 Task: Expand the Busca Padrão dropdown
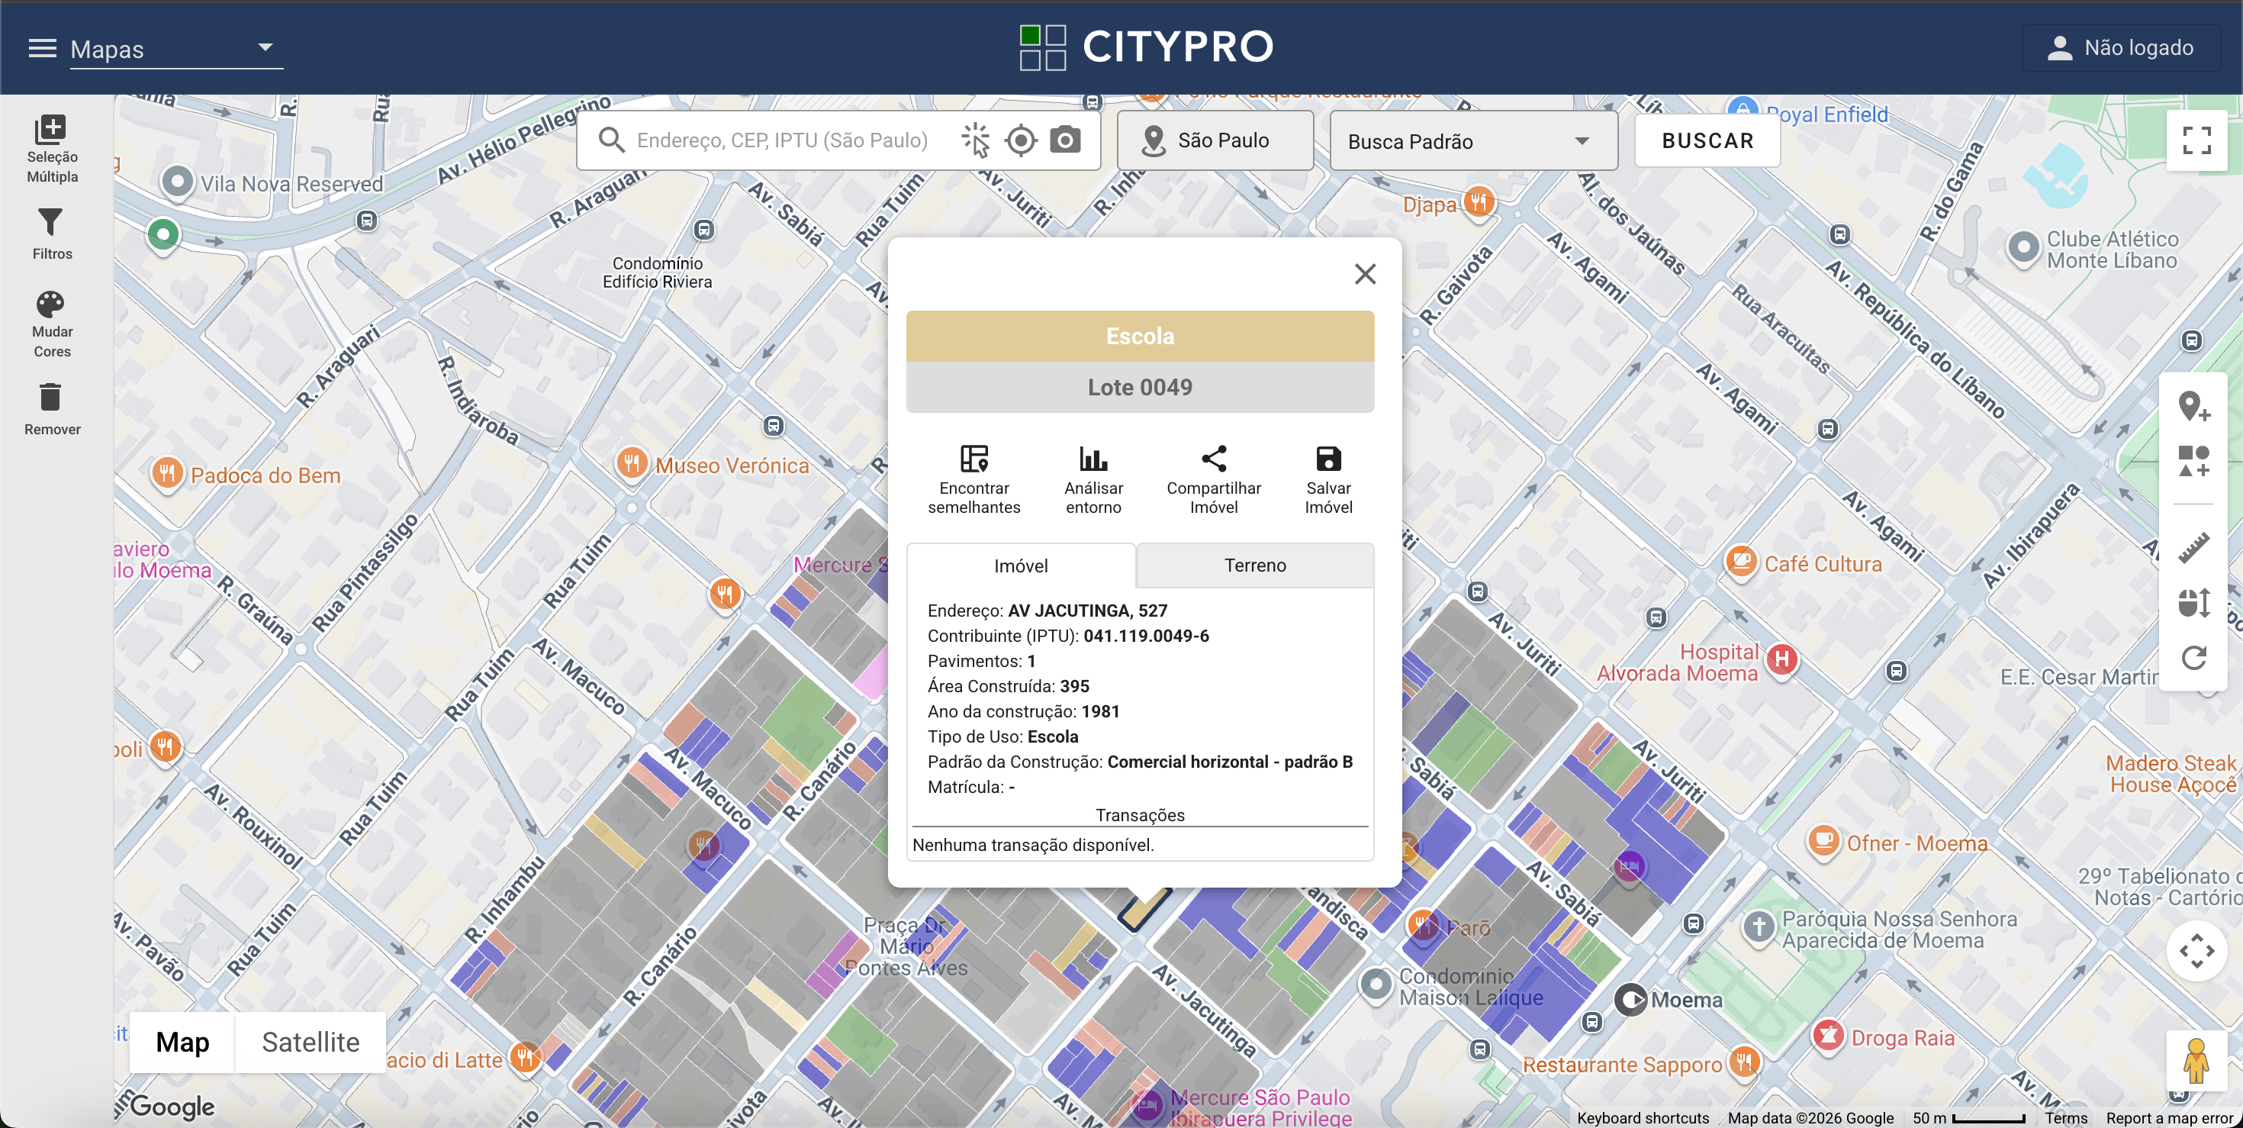tap(1473, 141)
